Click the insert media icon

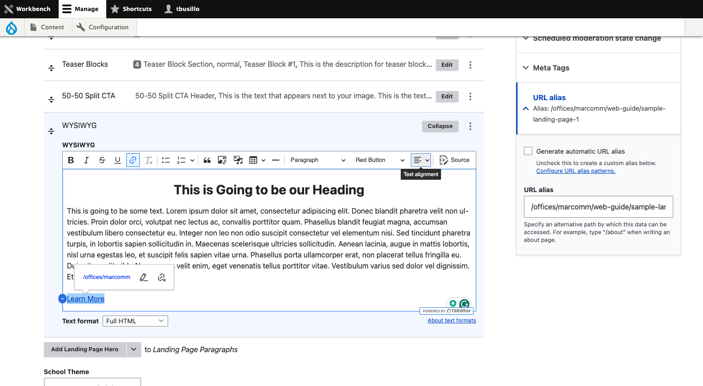pyautogui.click(x=238, y=160)
